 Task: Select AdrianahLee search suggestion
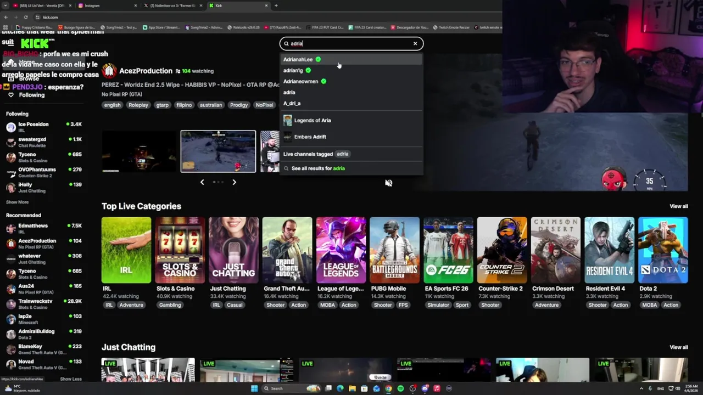351,59
